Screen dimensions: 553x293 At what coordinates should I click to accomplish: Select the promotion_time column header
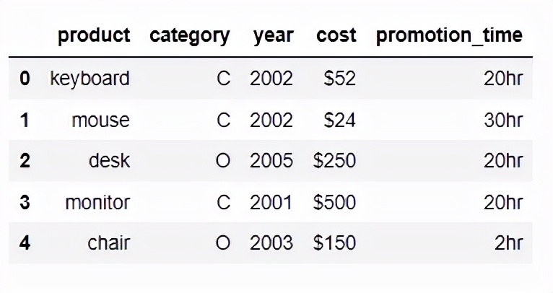point(449,36)
